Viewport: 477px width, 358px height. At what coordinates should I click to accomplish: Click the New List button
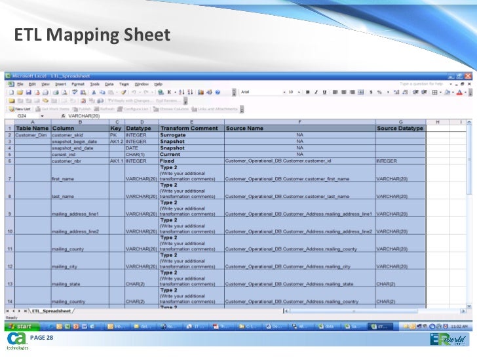[x=20, y=109]
